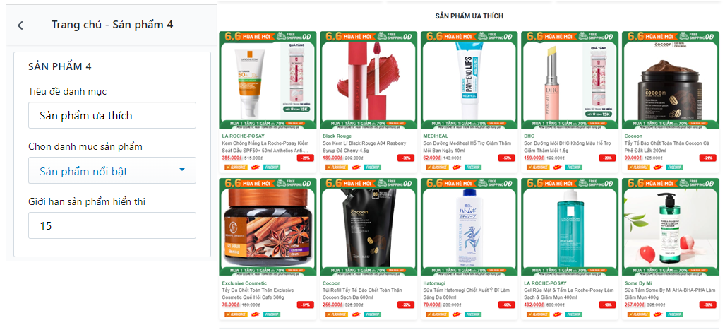Image resolution: width=725 pixels, height=330 pixels.
Task: Open DHC lip cream product thumbnail
Action: pos(570,80)
